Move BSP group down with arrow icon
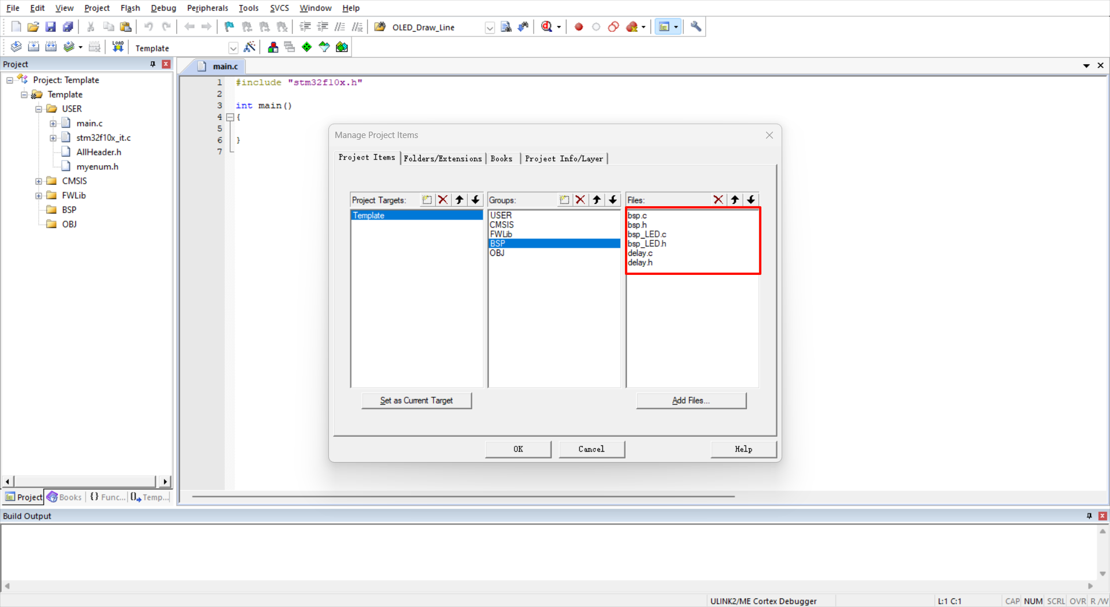This screenshot has height=607, width=1110. pyautogui.click(x=613, y=200)
